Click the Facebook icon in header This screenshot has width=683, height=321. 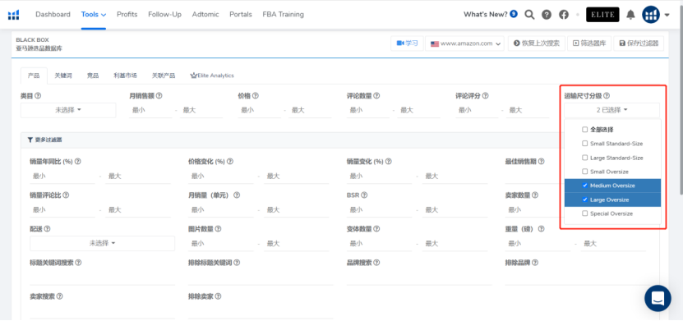564,15
